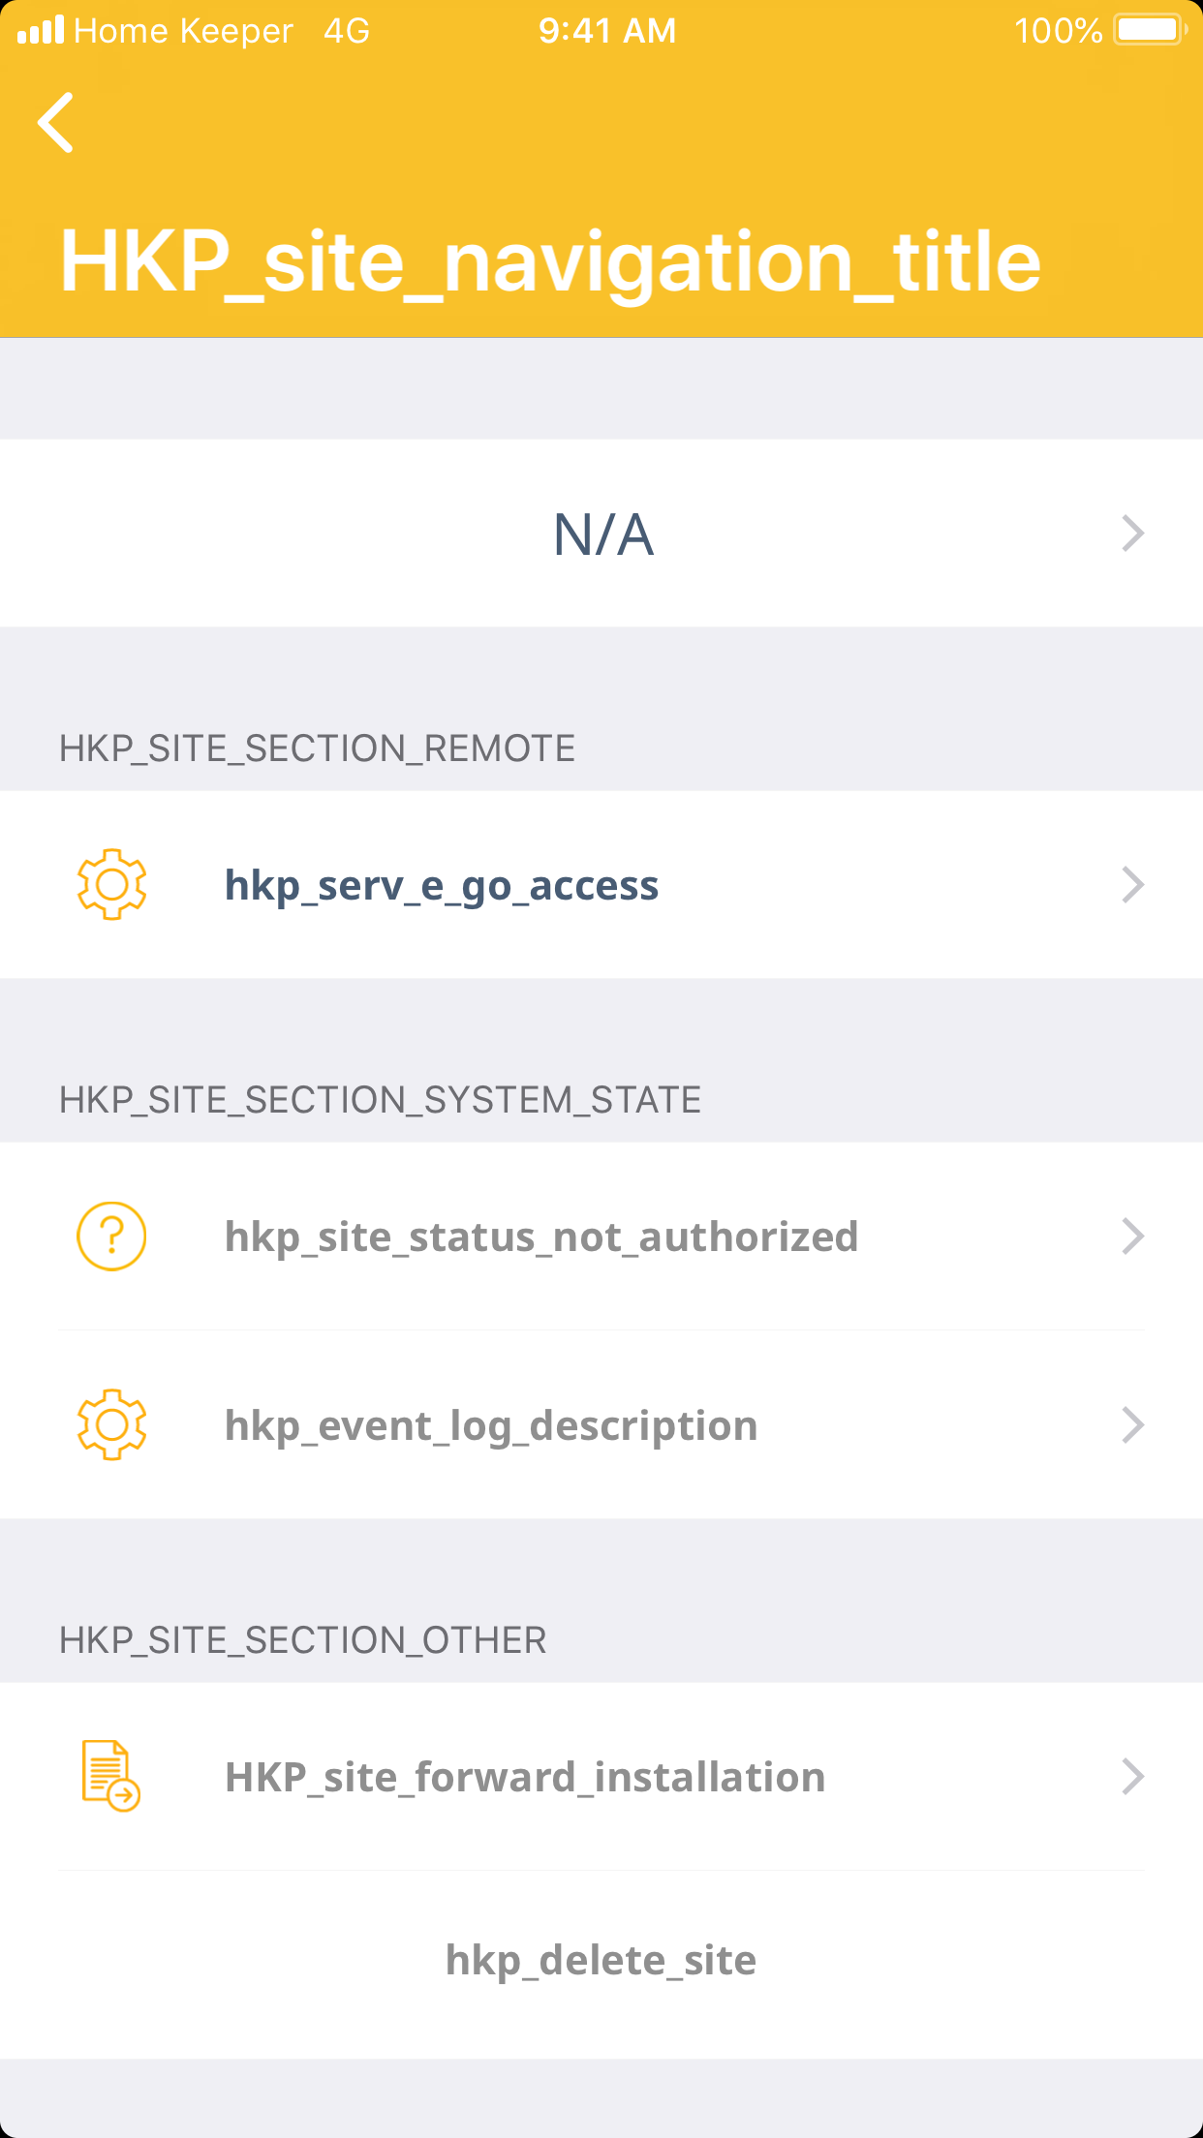Open chevron on hkp_serv_e_go_access row
1203x2138 pixels.
click(x=1132, y=885)
